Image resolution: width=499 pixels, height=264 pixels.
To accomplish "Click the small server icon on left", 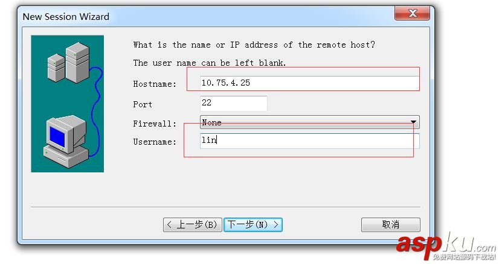I will pos(56,67).
